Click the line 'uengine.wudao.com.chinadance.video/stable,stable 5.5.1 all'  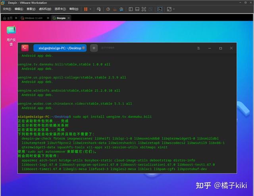75,104
